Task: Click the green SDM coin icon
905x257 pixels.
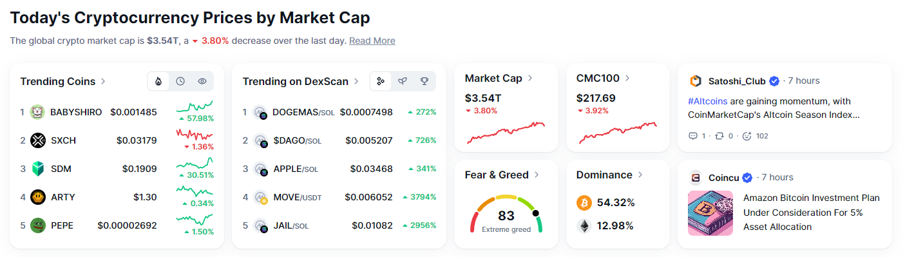Action: [x=37, y=169]
